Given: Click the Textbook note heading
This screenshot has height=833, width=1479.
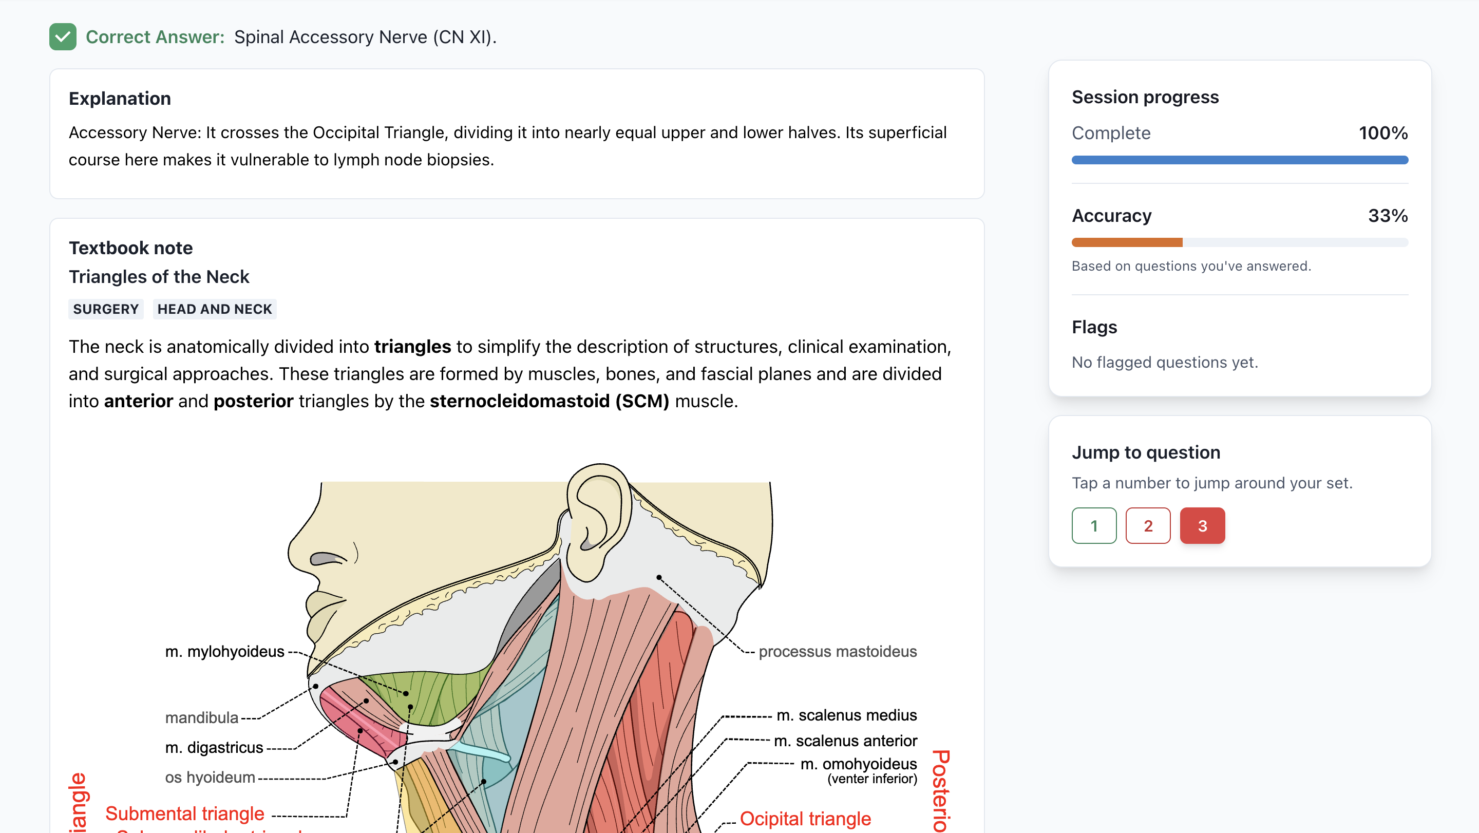Looking at the screenshot, I should pos(130,248).
